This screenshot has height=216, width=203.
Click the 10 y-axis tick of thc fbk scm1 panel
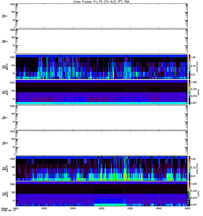14,201
